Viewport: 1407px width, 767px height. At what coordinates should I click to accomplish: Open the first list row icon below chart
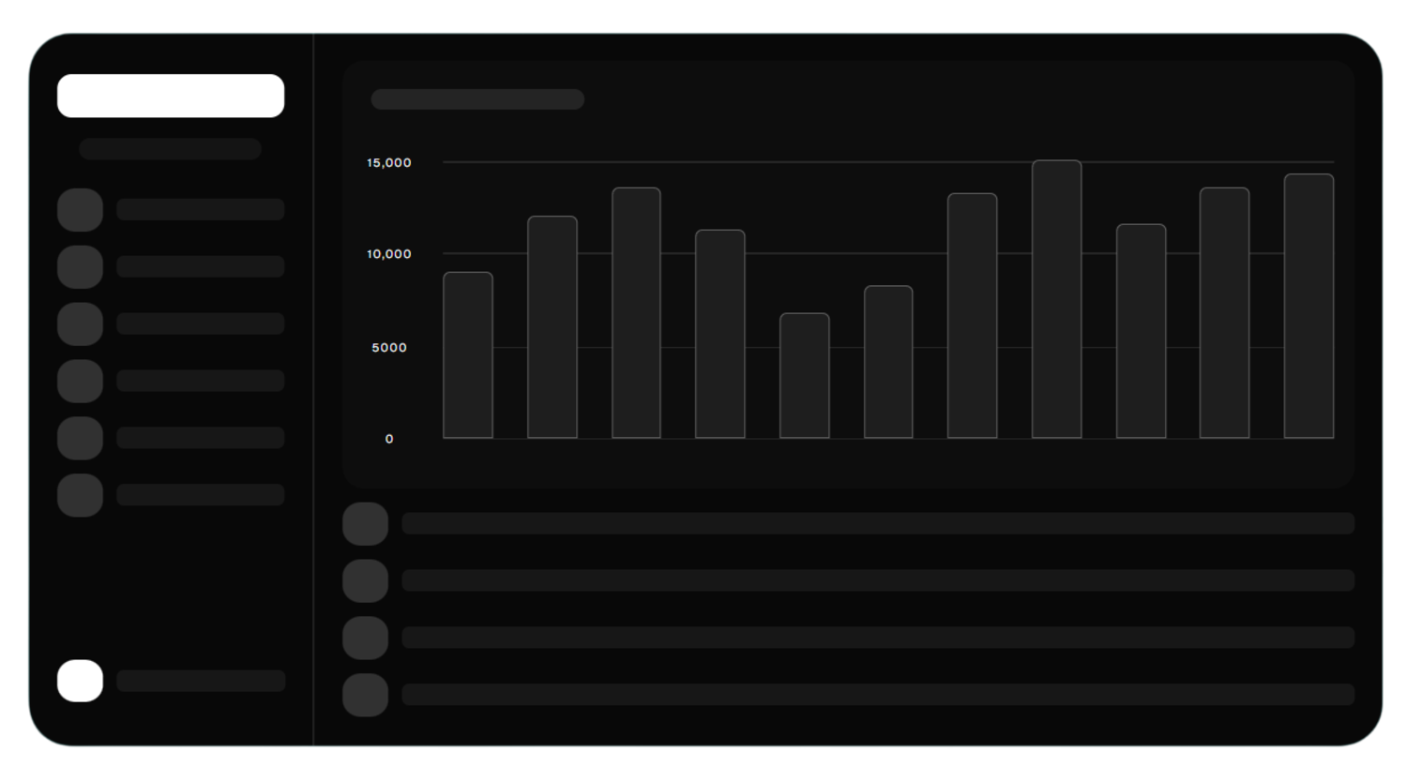click(365, 523)
